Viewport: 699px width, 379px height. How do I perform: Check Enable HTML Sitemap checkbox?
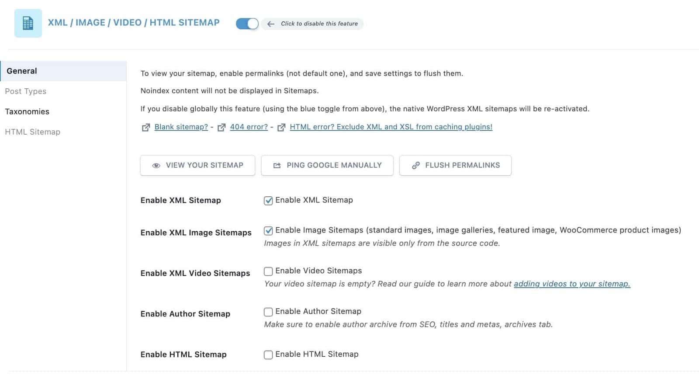click(268, 355)
